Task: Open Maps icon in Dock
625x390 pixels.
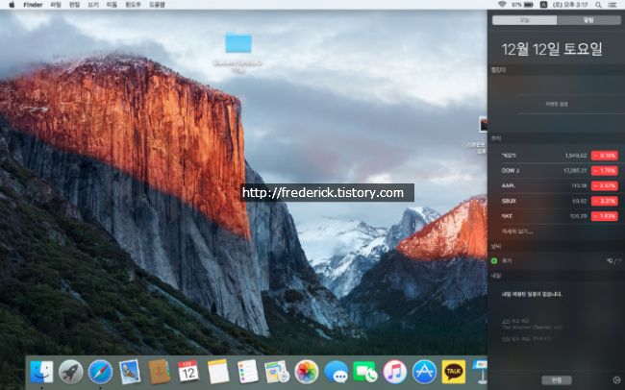Action: tap(277, 372)
